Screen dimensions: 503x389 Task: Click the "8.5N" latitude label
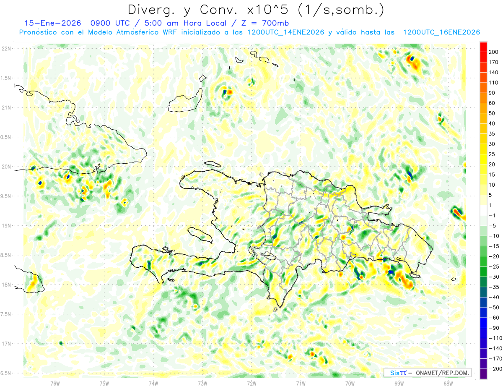click(x=6, y=255)
